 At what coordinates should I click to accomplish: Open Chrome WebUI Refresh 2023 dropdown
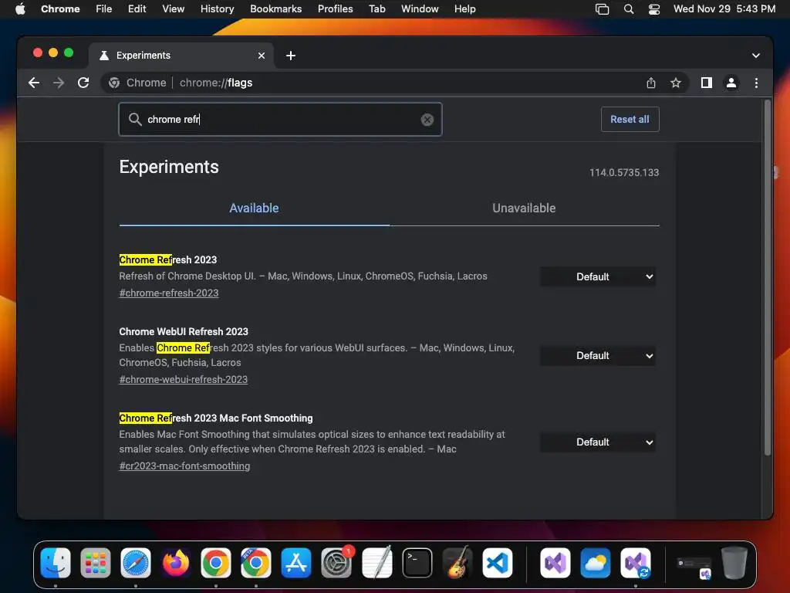[x=598, y=356]
